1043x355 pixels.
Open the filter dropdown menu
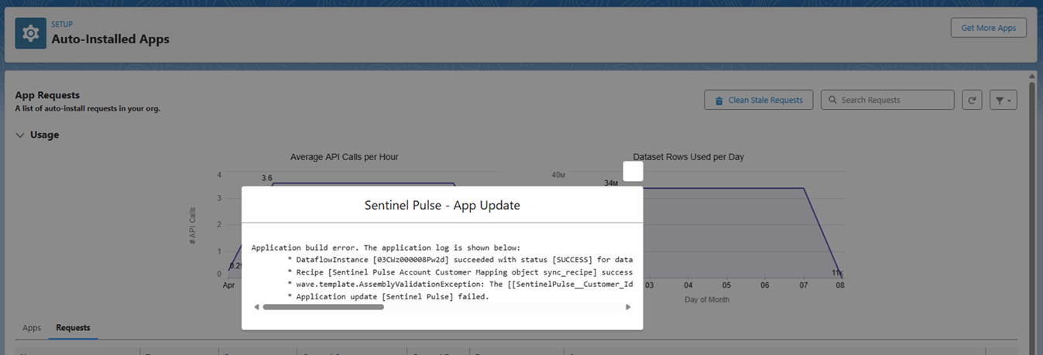[1003, 100]
